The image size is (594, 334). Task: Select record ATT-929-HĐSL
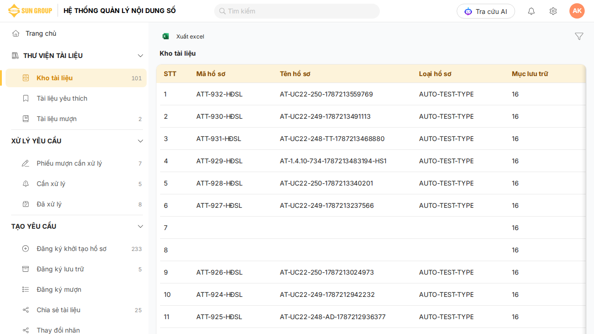(x=220, y=161)
